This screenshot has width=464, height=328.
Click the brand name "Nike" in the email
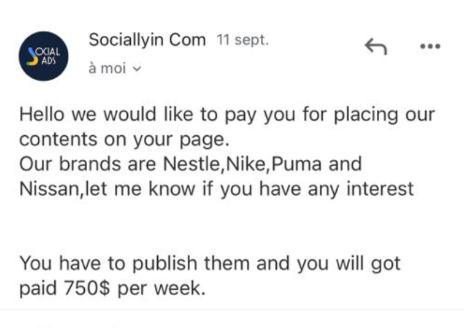(246, 164)
